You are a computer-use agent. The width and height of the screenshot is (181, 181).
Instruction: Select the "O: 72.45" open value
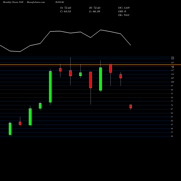(x=66, y=8)
